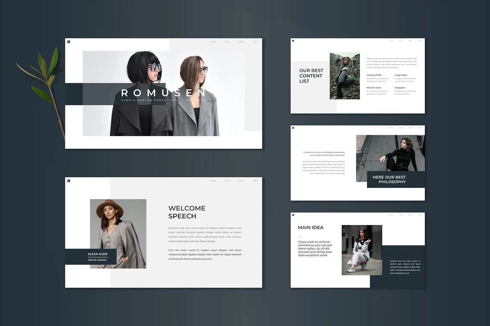
Task: Select the crouching woman photo on the Main Idea slide
Action: coord(362,250)
